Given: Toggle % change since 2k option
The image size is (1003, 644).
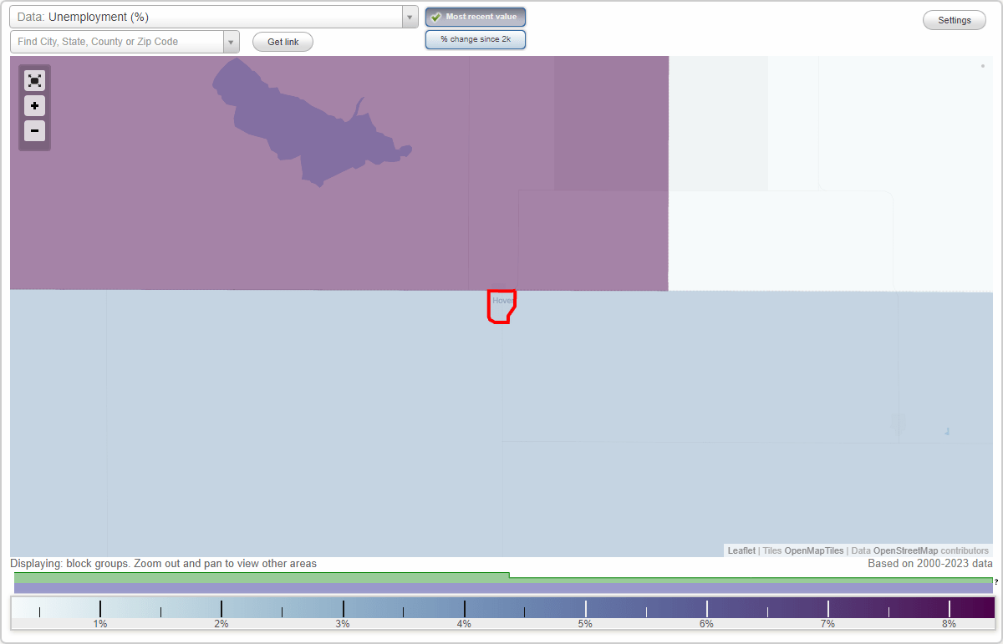Looking at the screenshot, I should pyautogui.click(x=476, y=39).
